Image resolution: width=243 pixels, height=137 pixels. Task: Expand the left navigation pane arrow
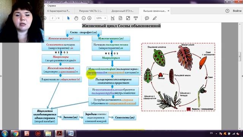click(1, 76)
